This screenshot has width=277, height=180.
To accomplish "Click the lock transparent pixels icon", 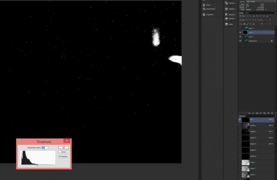I will (244, 24).
